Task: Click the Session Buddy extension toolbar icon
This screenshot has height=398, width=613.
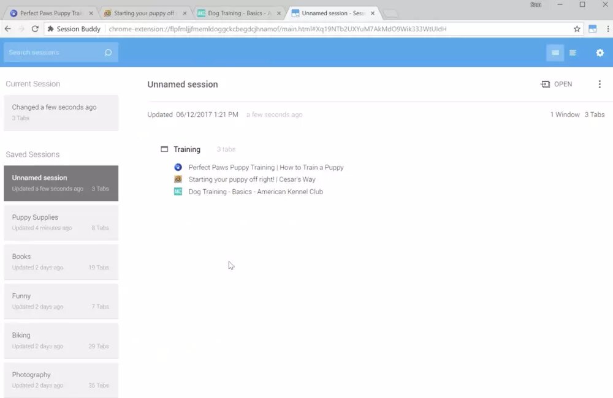Action: [593, 29]
